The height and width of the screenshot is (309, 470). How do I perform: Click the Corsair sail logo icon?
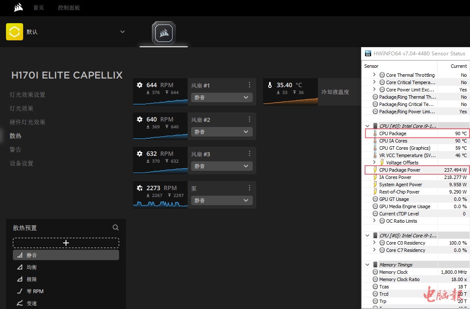[18, 8]
